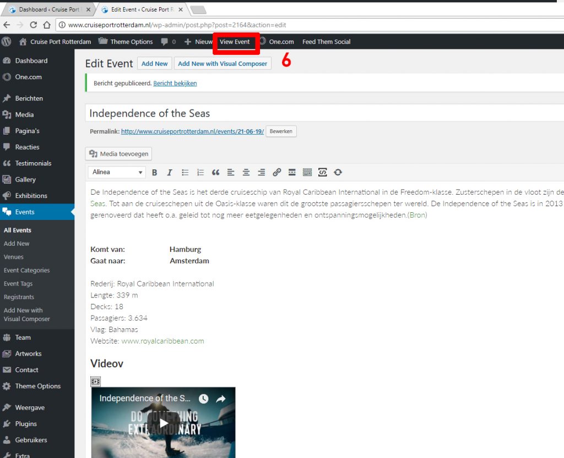Click the video watch later clock icon
Image resolution: width=564 pixels, height=458 pixels.
[x=204, y=399]
